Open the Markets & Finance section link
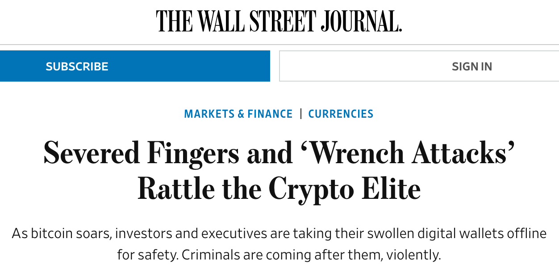 238,114
